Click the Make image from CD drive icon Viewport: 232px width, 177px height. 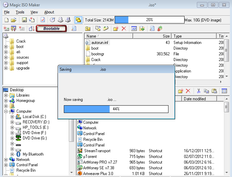pos(61,20)
